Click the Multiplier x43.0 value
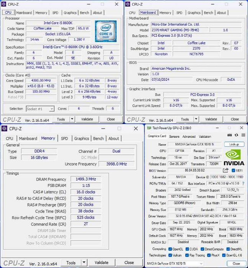Viewport: 248px width, 268px height. [x=41, y=86]
